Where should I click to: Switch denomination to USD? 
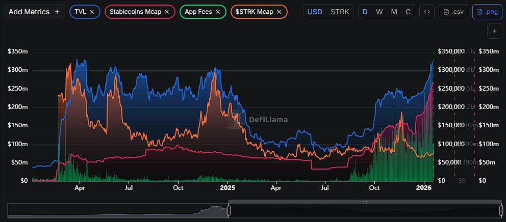[315, 12]
